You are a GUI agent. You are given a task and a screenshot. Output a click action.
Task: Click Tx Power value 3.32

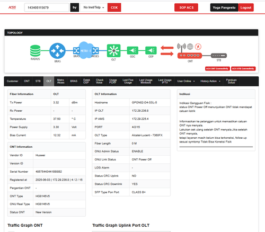(x=56, y=103)
